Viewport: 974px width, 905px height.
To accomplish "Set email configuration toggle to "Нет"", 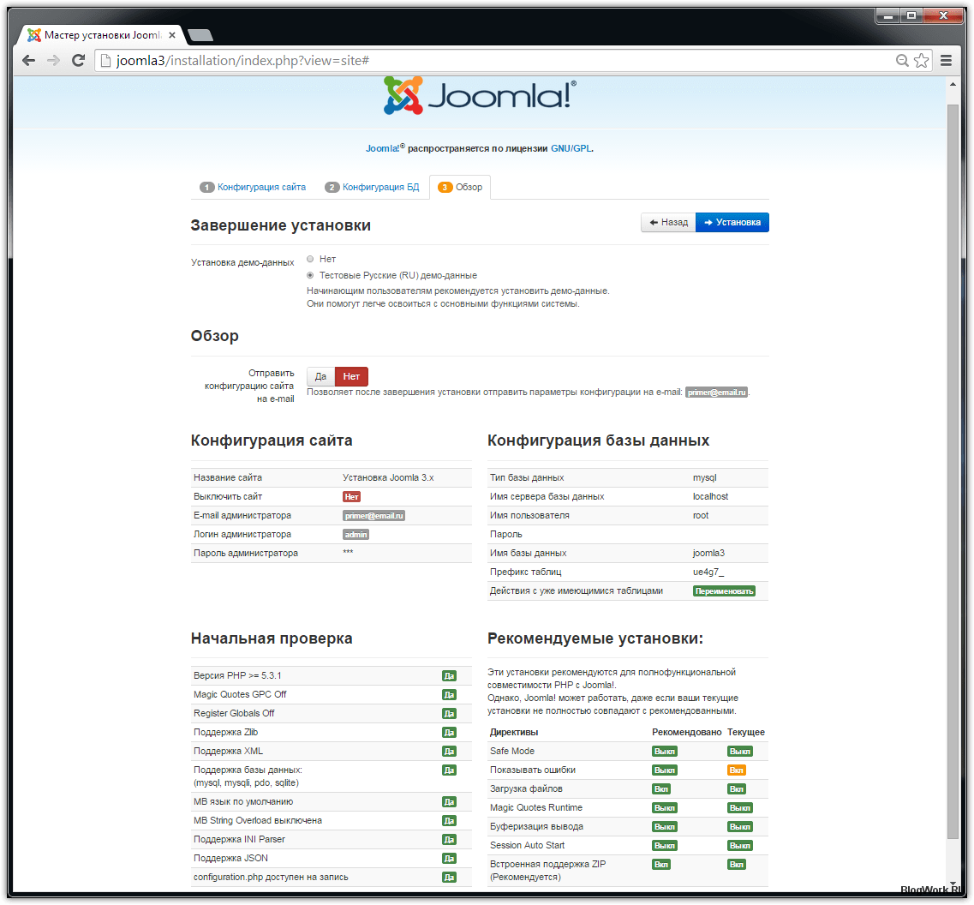I will tap(351, 376).
